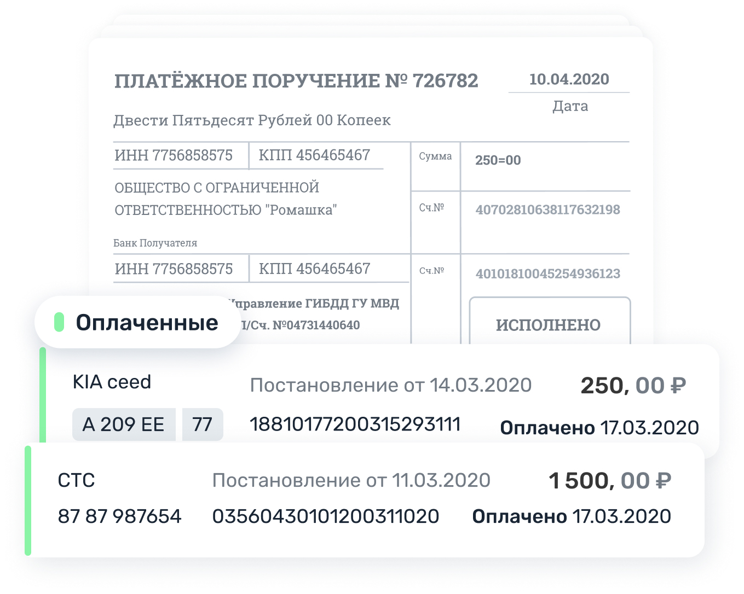Click payment order title № 726782
Image resolution: width=744 pixels, height=594 pixels.
point(296,81)
